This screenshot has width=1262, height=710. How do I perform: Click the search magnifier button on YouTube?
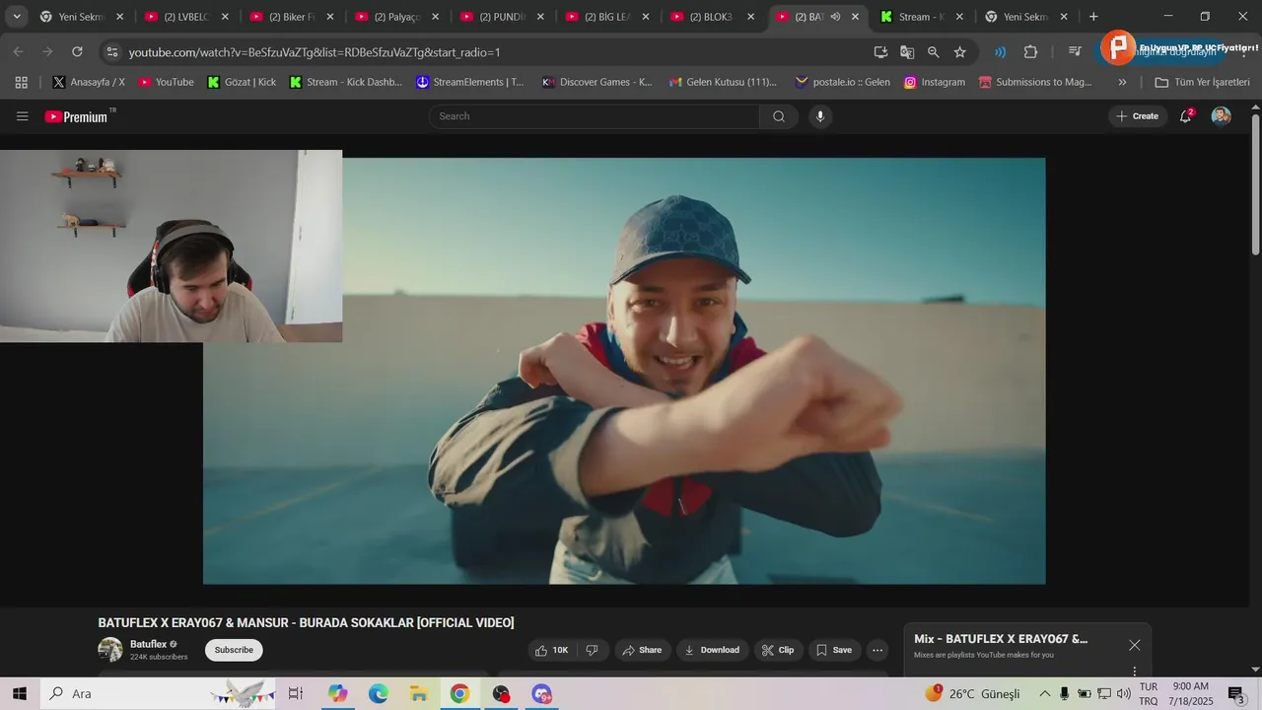pyautogui.click(x=779, y=116)
